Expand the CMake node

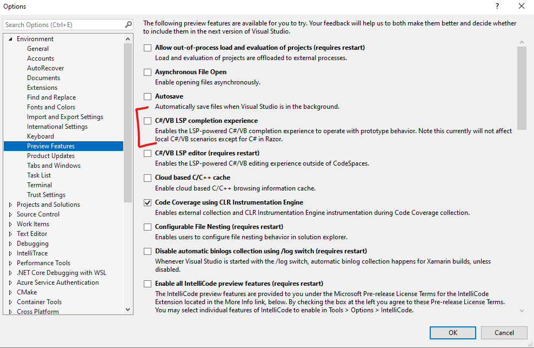[x=10, y=292]
